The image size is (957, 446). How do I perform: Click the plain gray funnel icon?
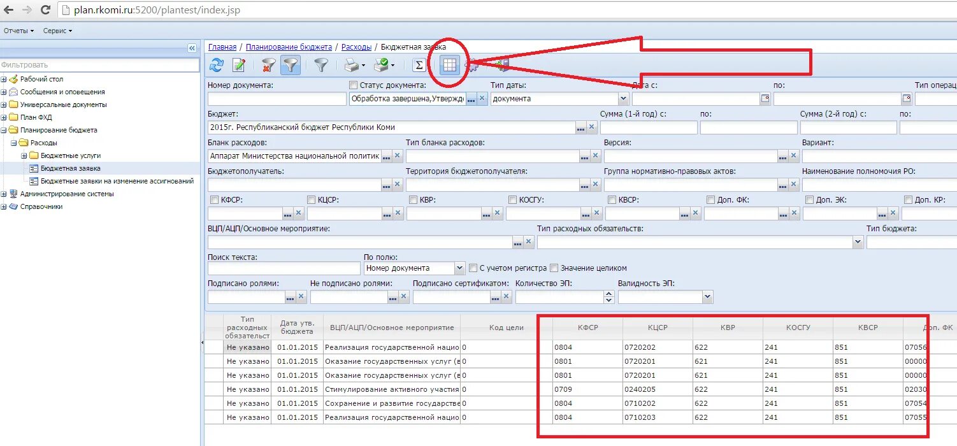coord(322,64)
